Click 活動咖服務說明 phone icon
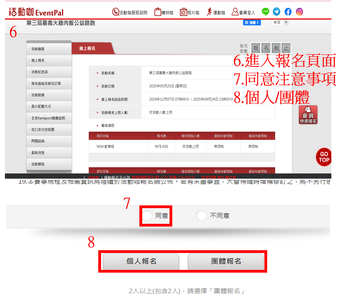Screen dimensions: 347x307 tap(115, 12)
